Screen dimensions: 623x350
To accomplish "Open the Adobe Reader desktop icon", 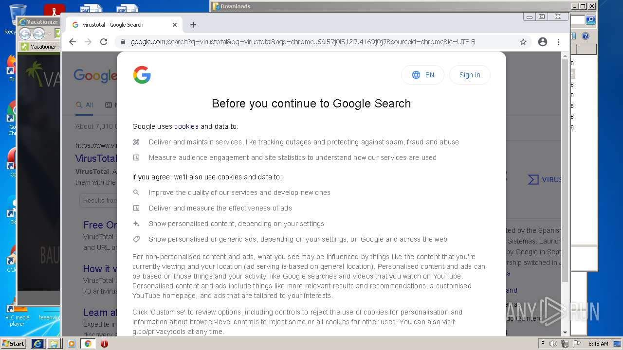I will coord(54,11).
